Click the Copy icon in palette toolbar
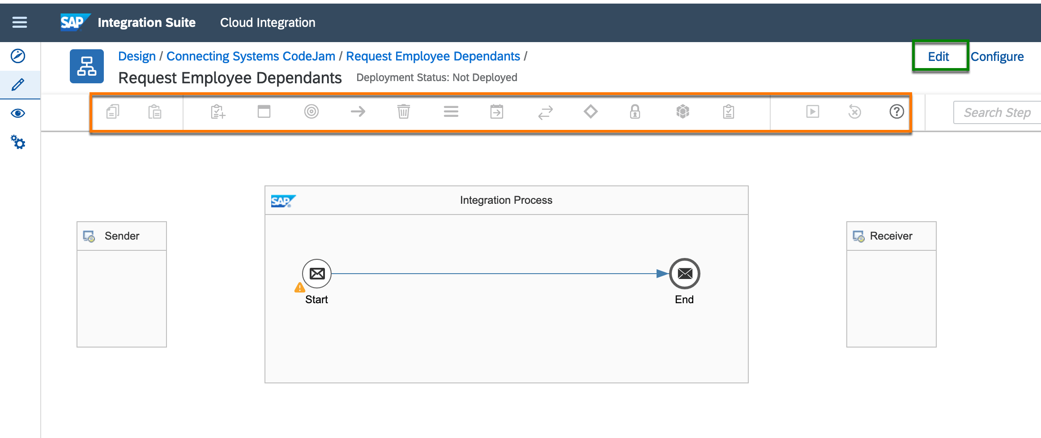Viewport: 1041px width, 438px height. (x=113, y=112)
